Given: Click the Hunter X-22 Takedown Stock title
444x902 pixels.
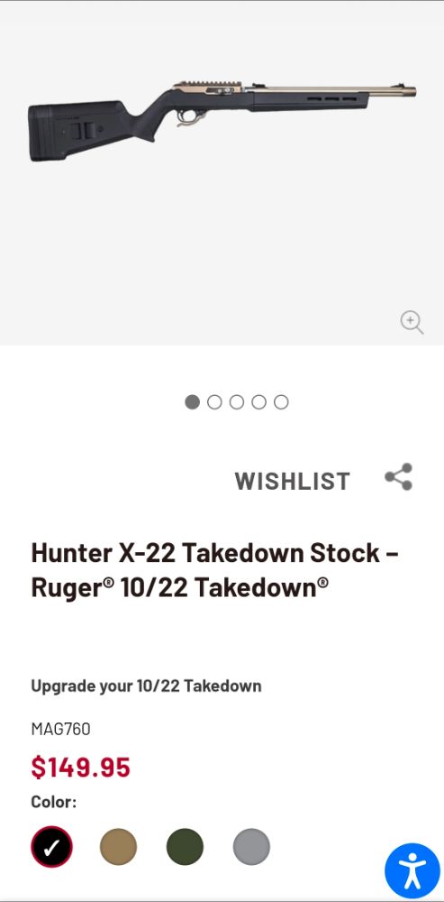Looking at the screenshot, I should click(215, 570).
